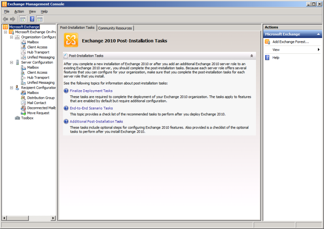The width and height of the screenshot is (324, 229).
Task: Click the Show/Hide Action Pane toolbar icon
Action: click(x=40, y=19)
